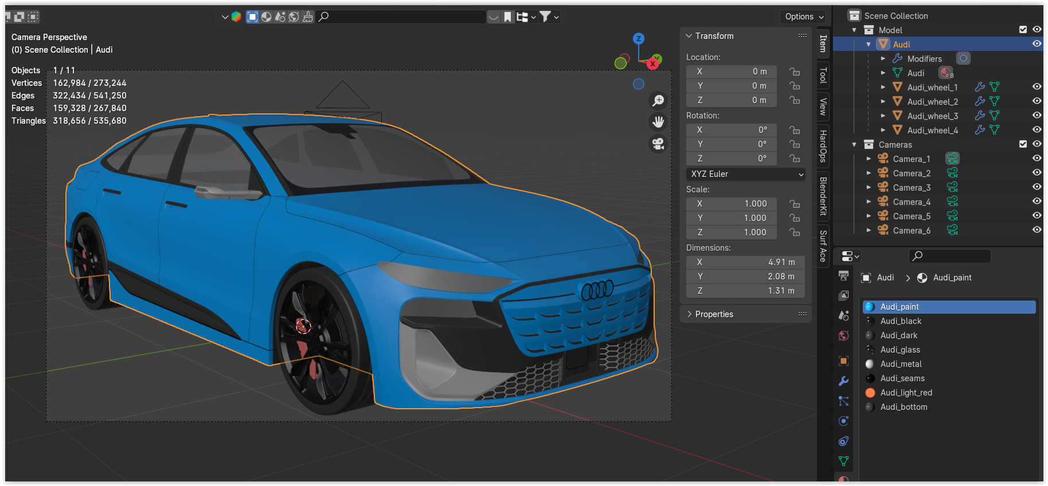Open the Object properties tab
This screenshot has width=1048, height=486.
click(x=843, y=361)
